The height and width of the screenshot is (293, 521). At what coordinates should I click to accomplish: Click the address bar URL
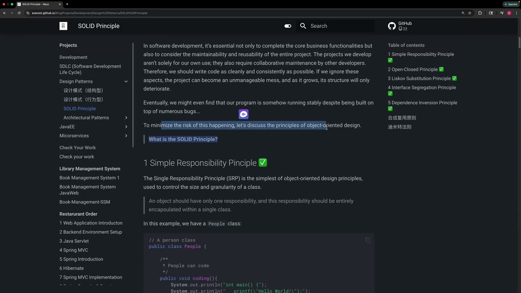[90, 13]
